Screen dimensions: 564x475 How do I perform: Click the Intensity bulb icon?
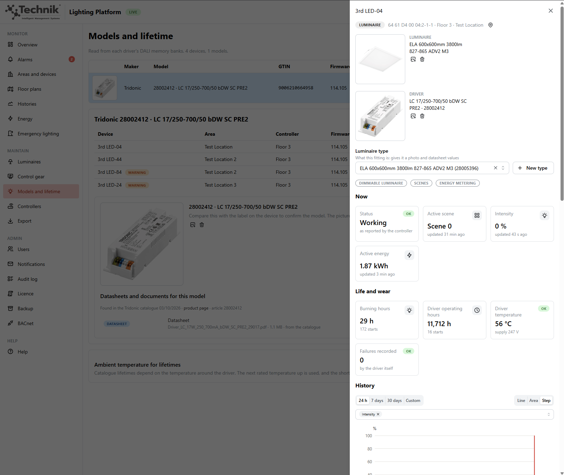click(x=545, y=215)
